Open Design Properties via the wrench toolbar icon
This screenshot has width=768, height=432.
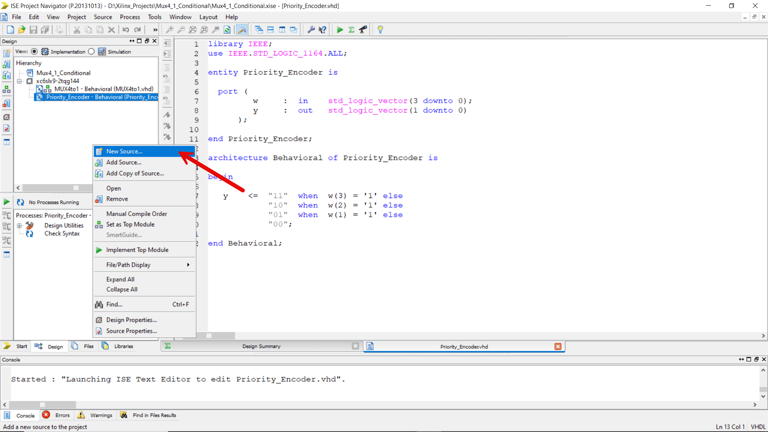pyautogui.click(x=312, y=29)
